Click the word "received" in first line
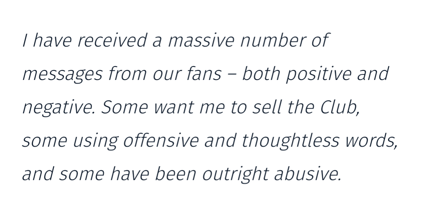Viewport: 429px width, 212px height. pyautogui.click(x=112, y=40)
